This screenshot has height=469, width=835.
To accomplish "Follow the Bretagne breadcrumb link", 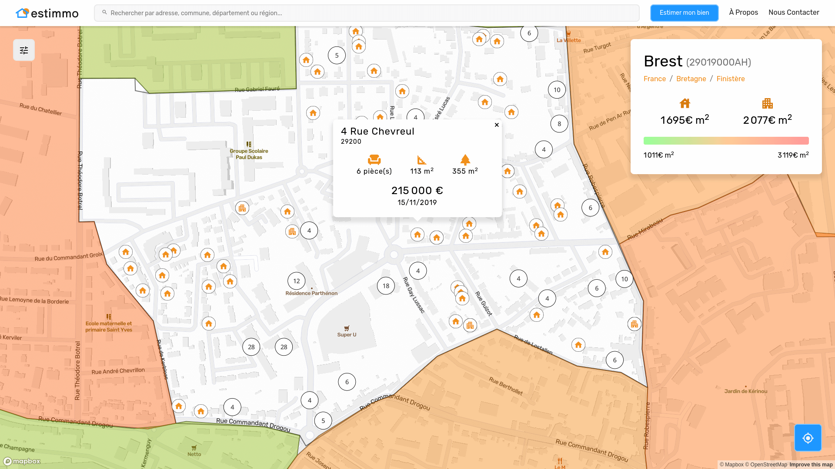I will 691,79.
